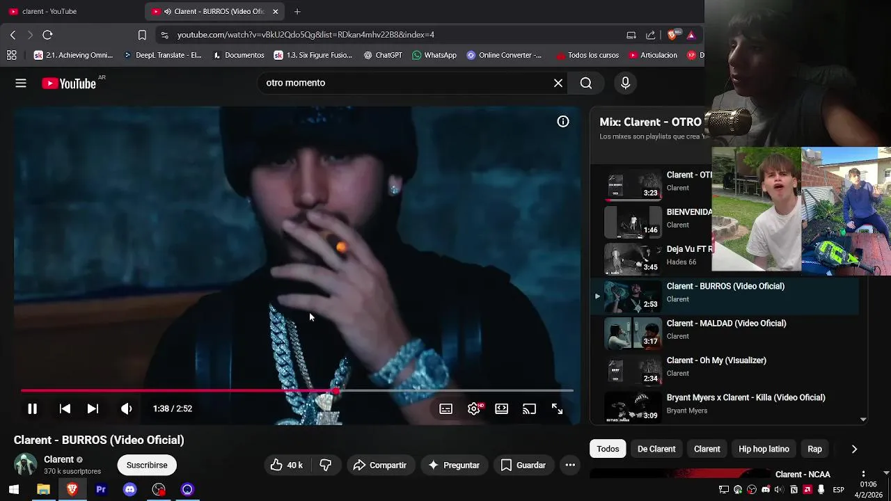Reload the current page
The width and height of the screenshot is (891, 501).
coord(47,35)
